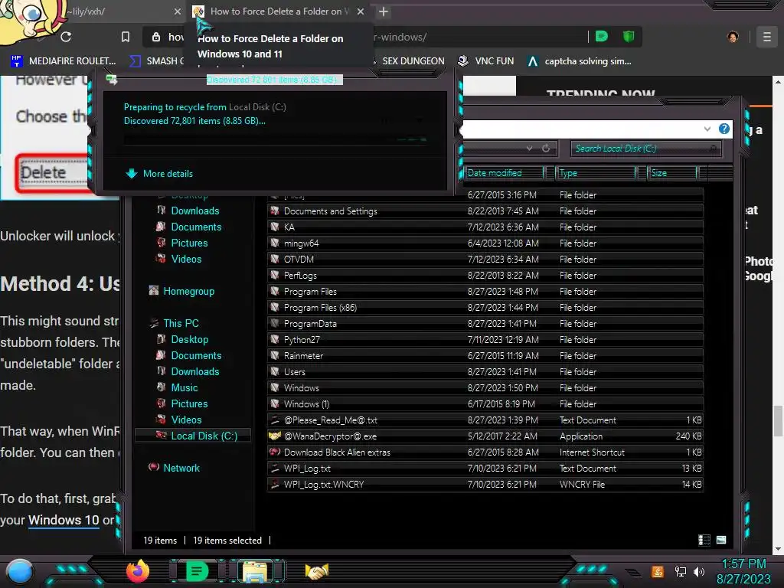The image size is (784, 588).
Task: Open the address bar history dropdown
Action: pos(529,149)
